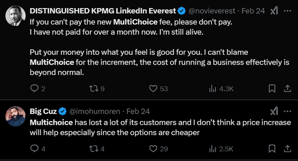This screenshot has height=161, width=298.
Task: Bookmark Big Cuz's tweet
Action: point(272,148)
